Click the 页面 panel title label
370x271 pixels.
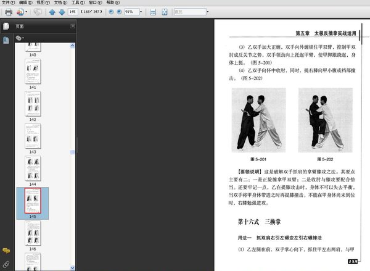pyautogui.click(x=20, y=26)
